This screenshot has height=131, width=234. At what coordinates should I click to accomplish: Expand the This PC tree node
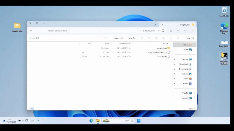194,93
